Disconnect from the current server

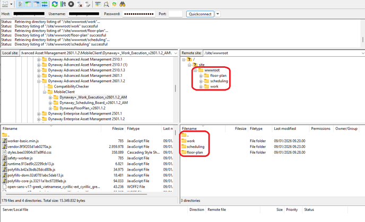(80, 4)
